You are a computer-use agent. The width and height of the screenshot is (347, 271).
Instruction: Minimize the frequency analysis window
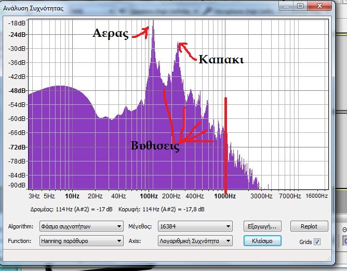[287, 6]
